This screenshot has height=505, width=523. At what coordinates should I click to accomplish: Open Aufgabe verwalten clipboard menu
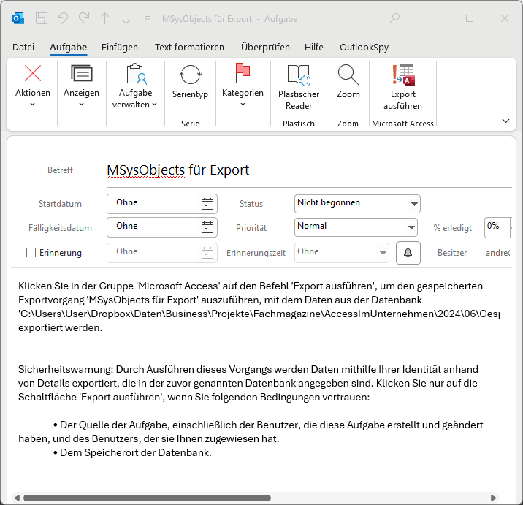point(135,86)
